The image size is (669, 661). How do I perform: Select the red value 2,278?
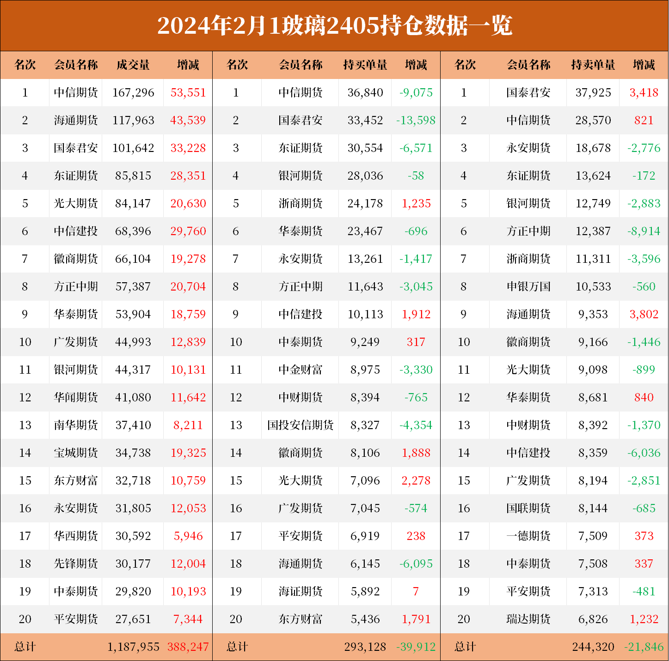click(416, 480)
